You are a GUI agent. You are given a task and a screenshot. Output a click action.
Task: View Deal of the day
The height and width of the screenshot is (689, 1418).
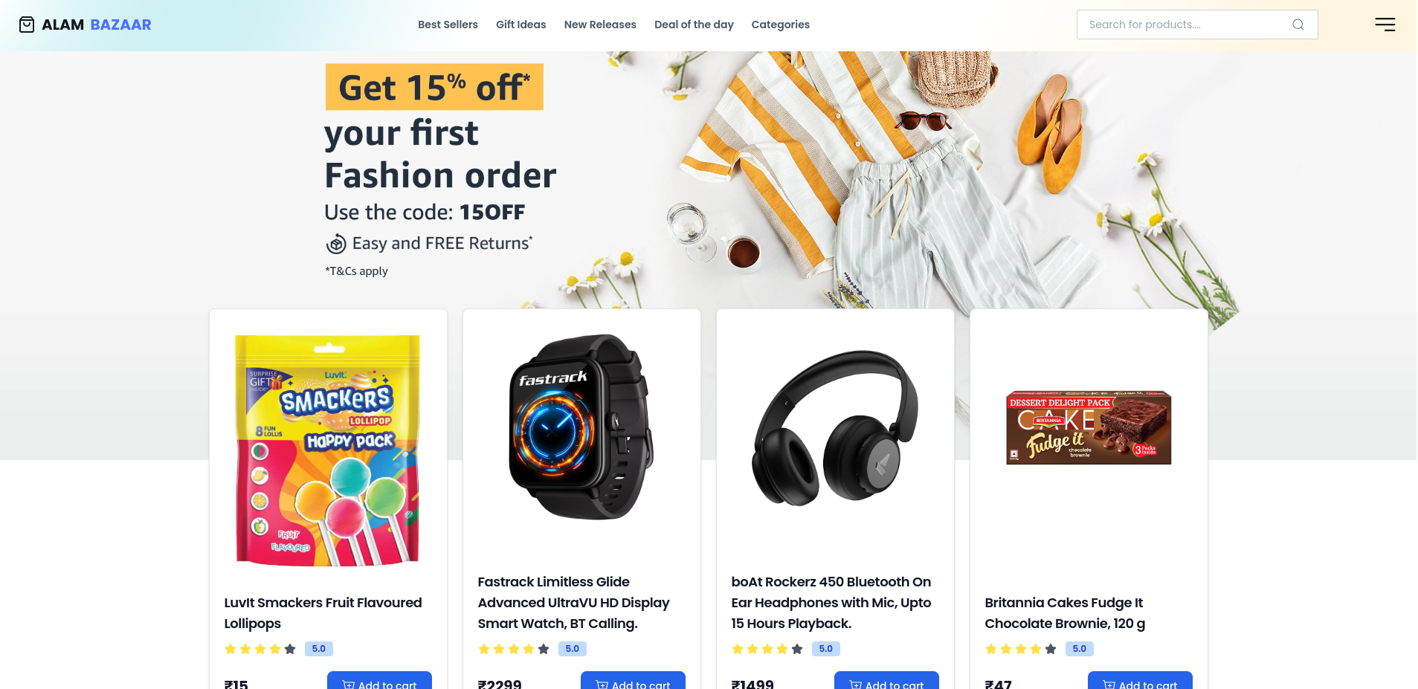pos(694,25)
